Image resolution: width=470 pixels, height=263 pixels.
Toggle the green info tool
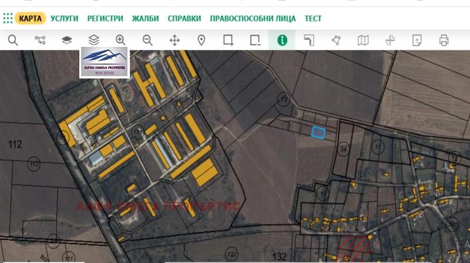[x=282, y=40]
